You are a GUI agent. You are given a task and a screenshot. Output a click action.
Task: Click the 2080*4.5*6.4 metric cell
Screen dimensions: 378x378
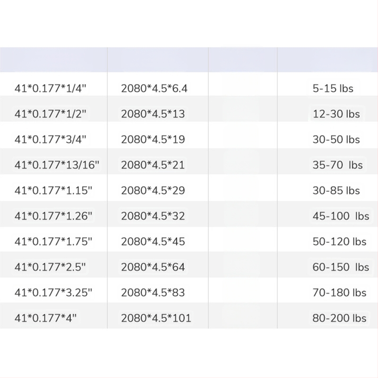[x=154, y=88]
